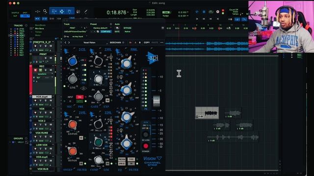
Task: Toggle the red PAD button
Action: (x=79, y=97)
